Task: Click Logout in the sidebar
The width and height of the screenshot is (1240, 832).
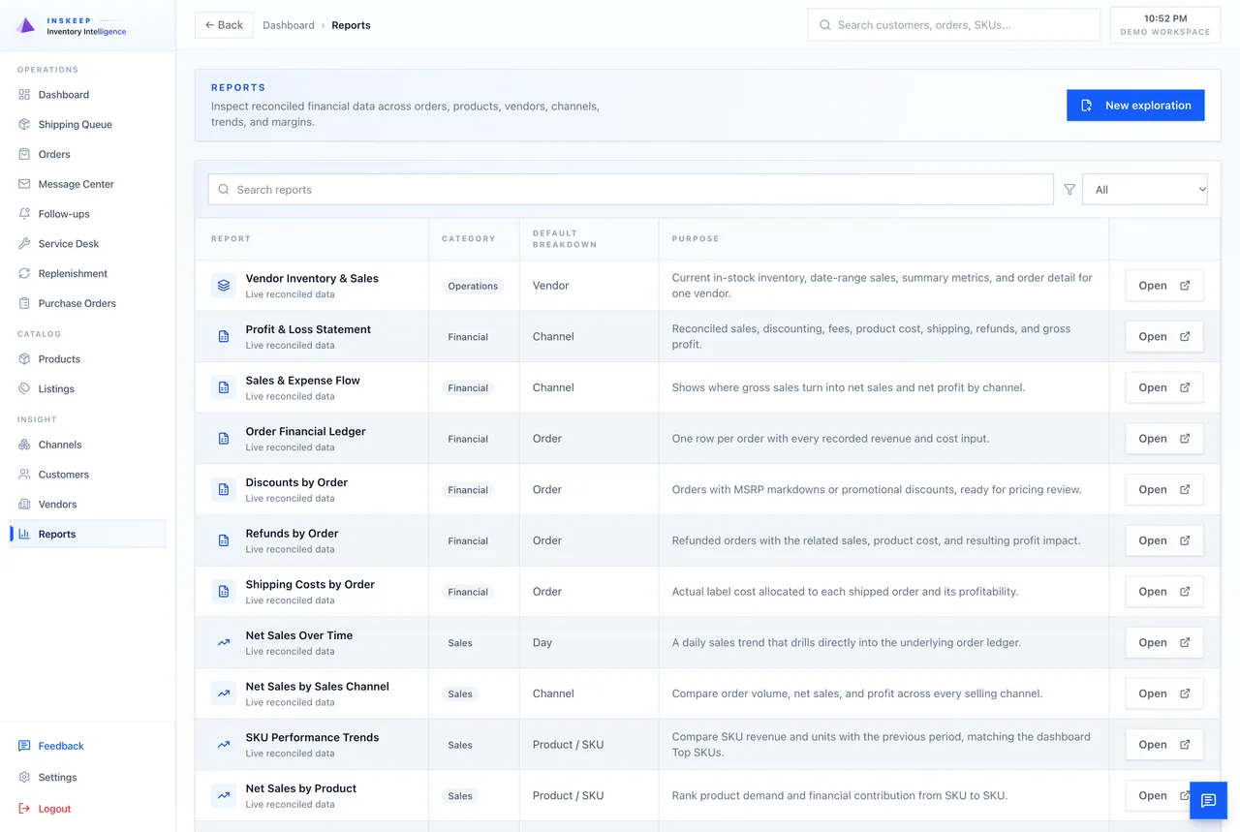Action: pyautogui.click(x=87, y=809)
